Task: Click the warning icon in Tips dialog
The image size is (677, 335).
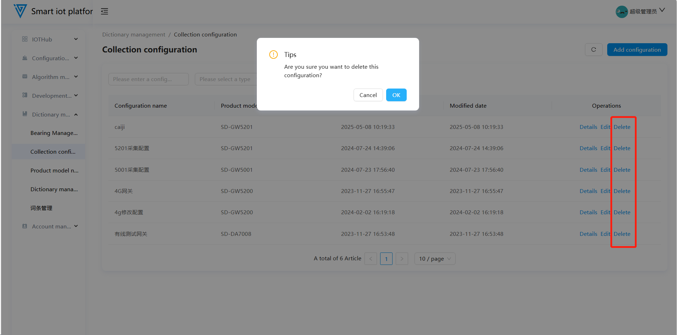Action: (x=273, y=55)
